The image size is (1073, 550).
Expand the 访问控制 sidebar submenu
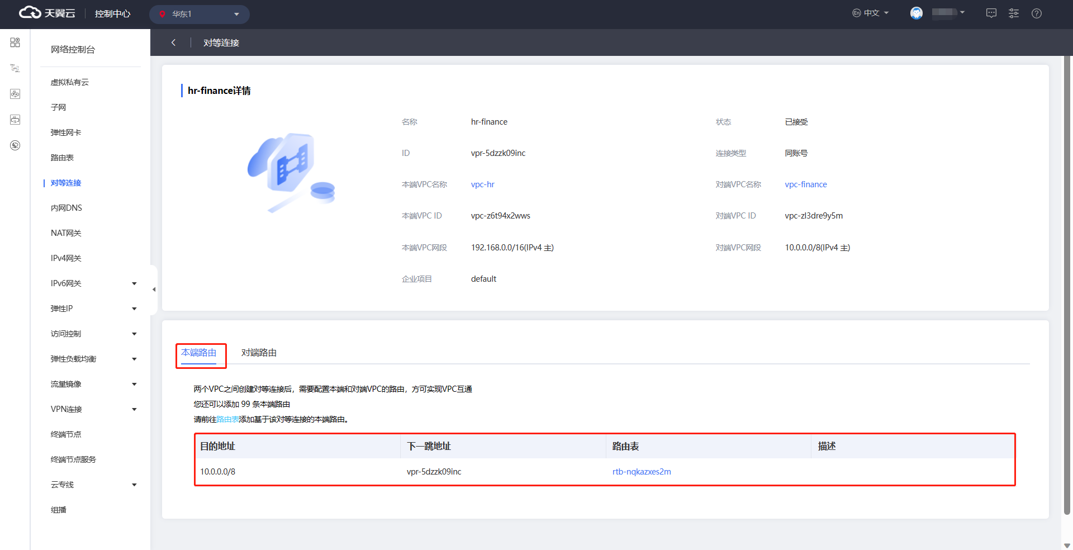134,334
